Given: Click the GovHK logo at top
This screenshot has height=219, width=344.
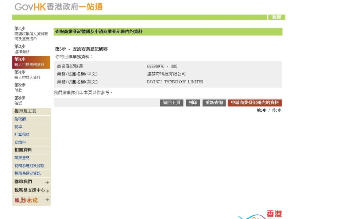Looking at the screenshot, I should pyautogui.click(x=58, y=7).
